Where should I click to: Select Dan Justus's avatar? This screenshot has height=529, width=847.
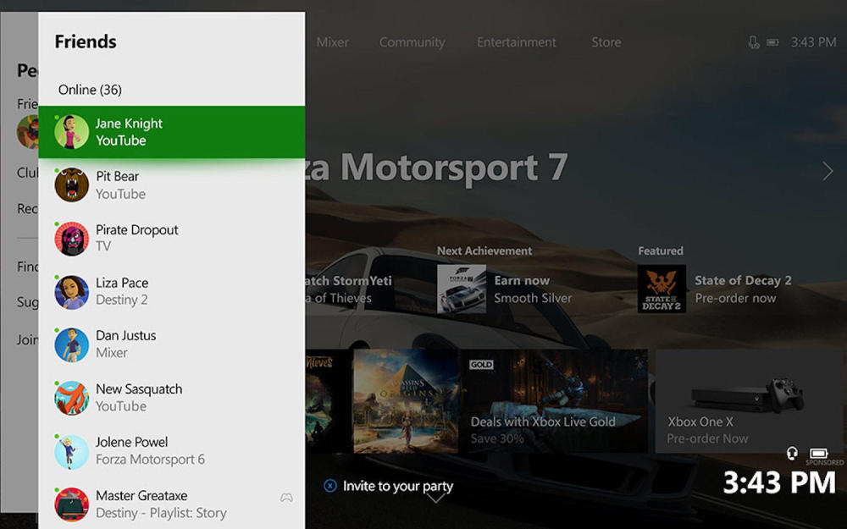click(x=71, y=344)
